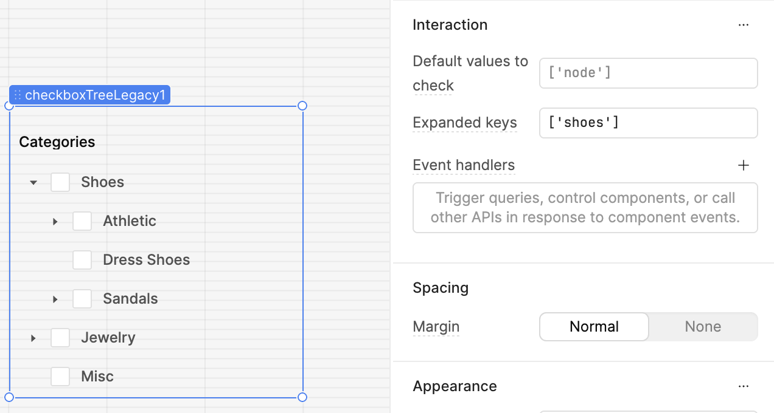Screen dimensions: 774x413
Task: Select None for Margin
Action: 703,327
